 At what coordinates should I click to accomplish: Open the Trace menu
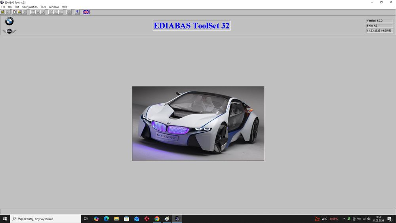coord(43,7)
